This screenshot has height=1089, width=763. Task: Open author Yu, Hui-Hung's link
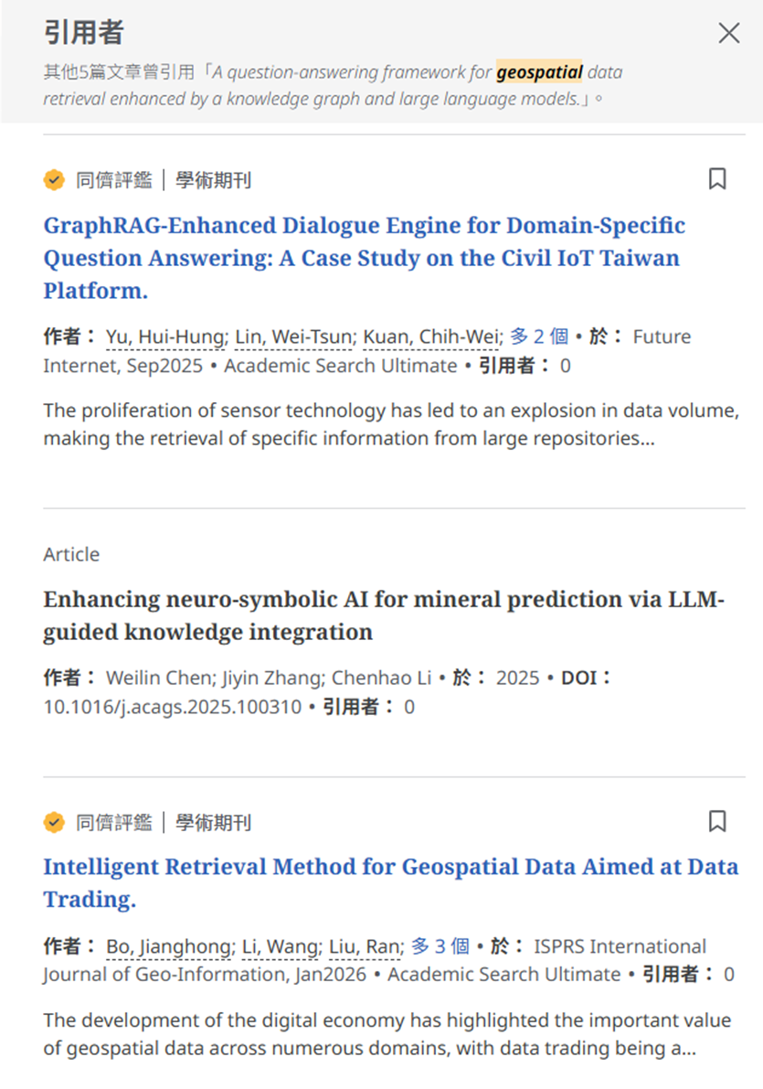click(164, 337)
